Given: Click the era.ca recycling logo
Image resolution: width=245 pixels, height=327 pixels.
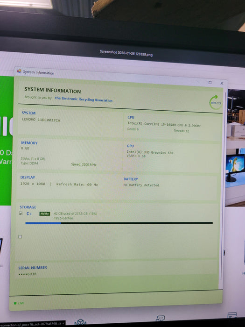Looking at the screenshot, I should click(x=215, y=102).
